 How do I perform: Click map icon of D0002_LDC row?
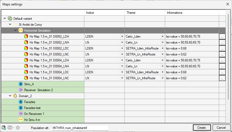click(x=26, y=48)
